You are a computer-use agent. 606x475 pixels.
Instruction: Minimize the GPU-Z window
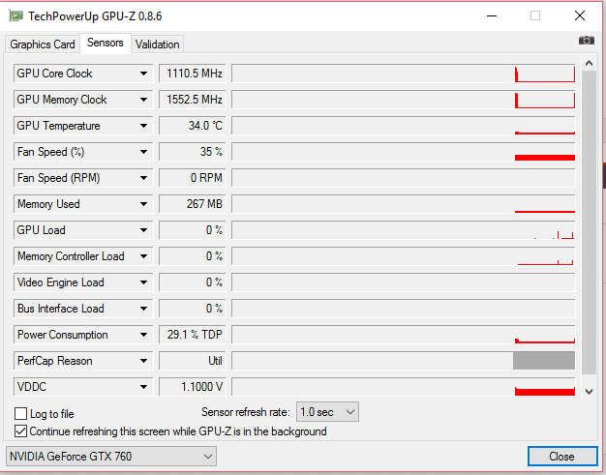click(x=492, y=15)
